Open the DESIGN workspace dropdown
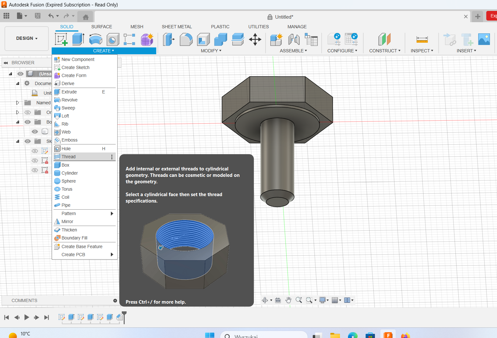This screenshot has width=497, height=338. [27, 39]
